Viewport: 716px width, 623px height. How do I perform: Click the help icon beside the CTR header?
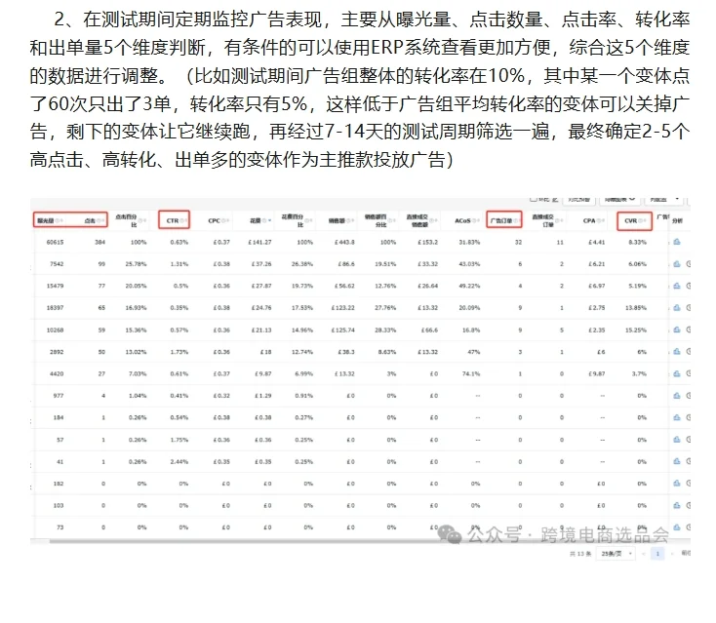(181, 221)
